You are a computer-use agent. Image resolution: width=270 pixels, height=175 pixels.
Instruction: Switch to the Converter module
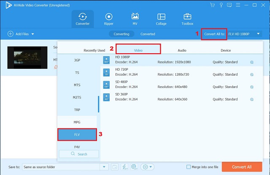pos(83,19)
